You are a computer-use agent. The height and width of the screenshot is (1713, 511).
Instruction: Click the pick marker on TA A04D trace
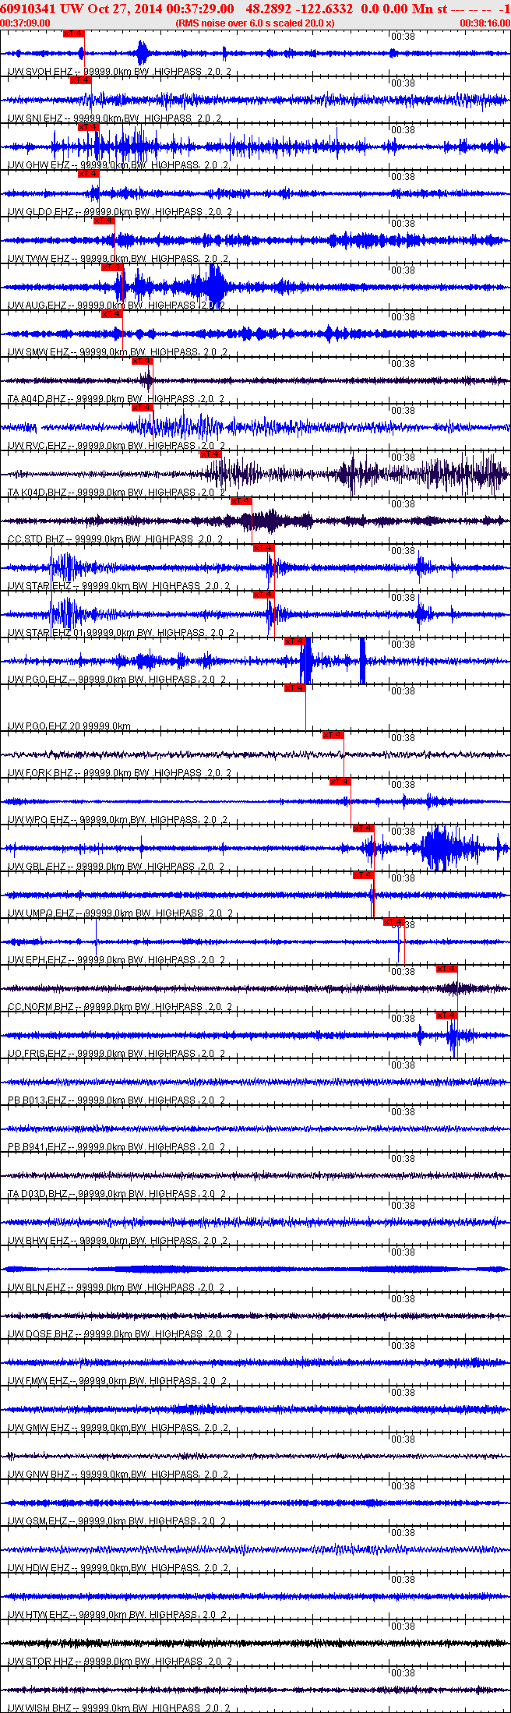click(x=143, y=361)
